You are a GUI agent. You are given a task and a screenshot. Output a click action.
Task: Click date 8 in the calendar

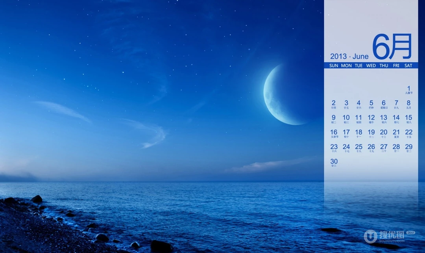[x=409, y=103]
